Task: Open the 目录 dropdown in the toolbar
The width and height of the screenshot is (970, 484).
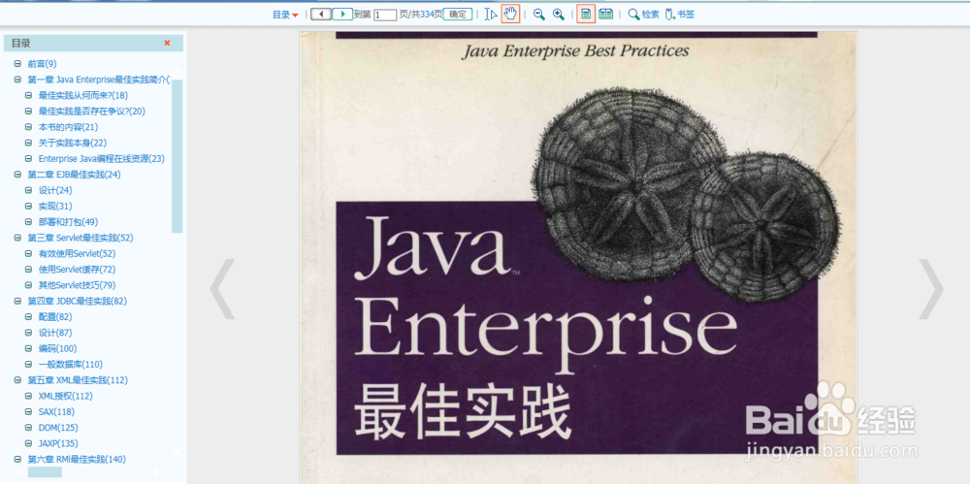Action: [x=285, y=15]
